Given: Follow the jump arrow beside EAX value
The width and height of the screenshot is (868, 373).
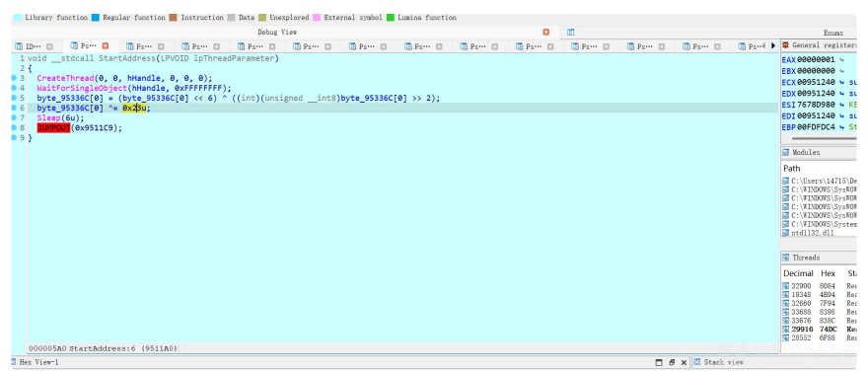Looking at the screenshot, I should click(842, 60).
